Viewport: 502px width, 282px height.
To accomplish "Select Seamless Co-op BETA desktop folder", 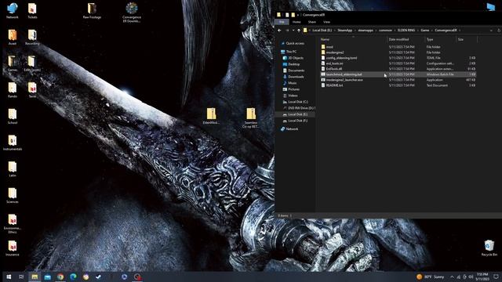I will click(251, 118).
